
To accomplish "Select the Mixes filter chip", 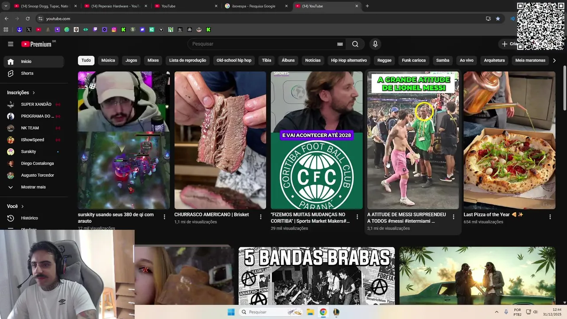I will (x=153, y=60).
